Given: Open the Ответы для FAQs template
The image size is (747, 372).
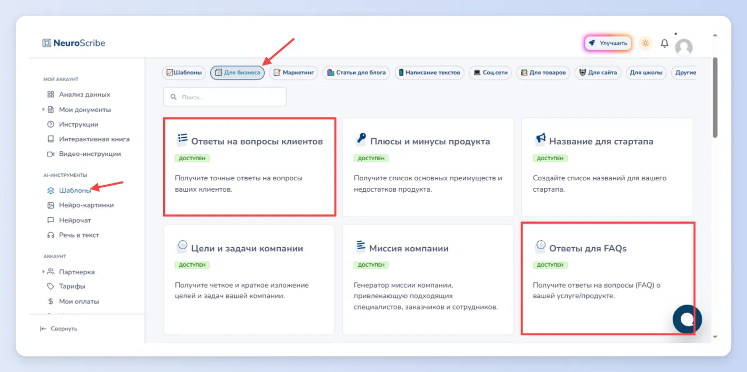Looking at the screenshot, I should tap(607, 280).
